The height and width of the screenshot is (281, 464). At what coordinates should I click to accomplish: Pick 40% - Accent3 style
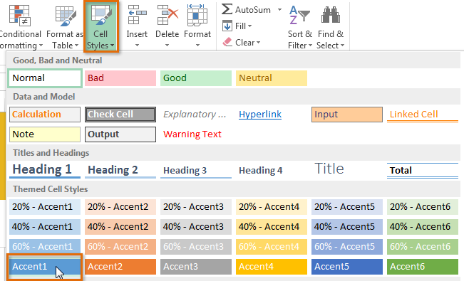tap(196, 227)
